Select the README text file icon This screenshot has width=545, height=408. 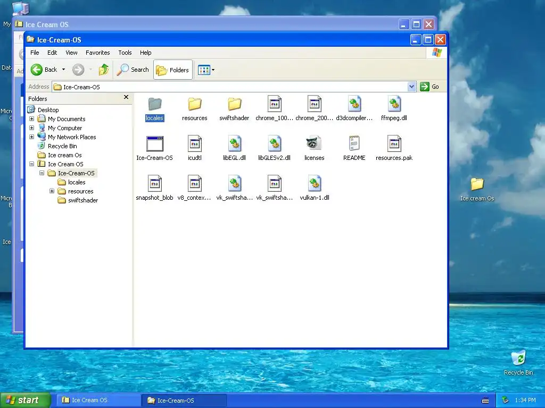pyautogui.click(x=354, y=143)
